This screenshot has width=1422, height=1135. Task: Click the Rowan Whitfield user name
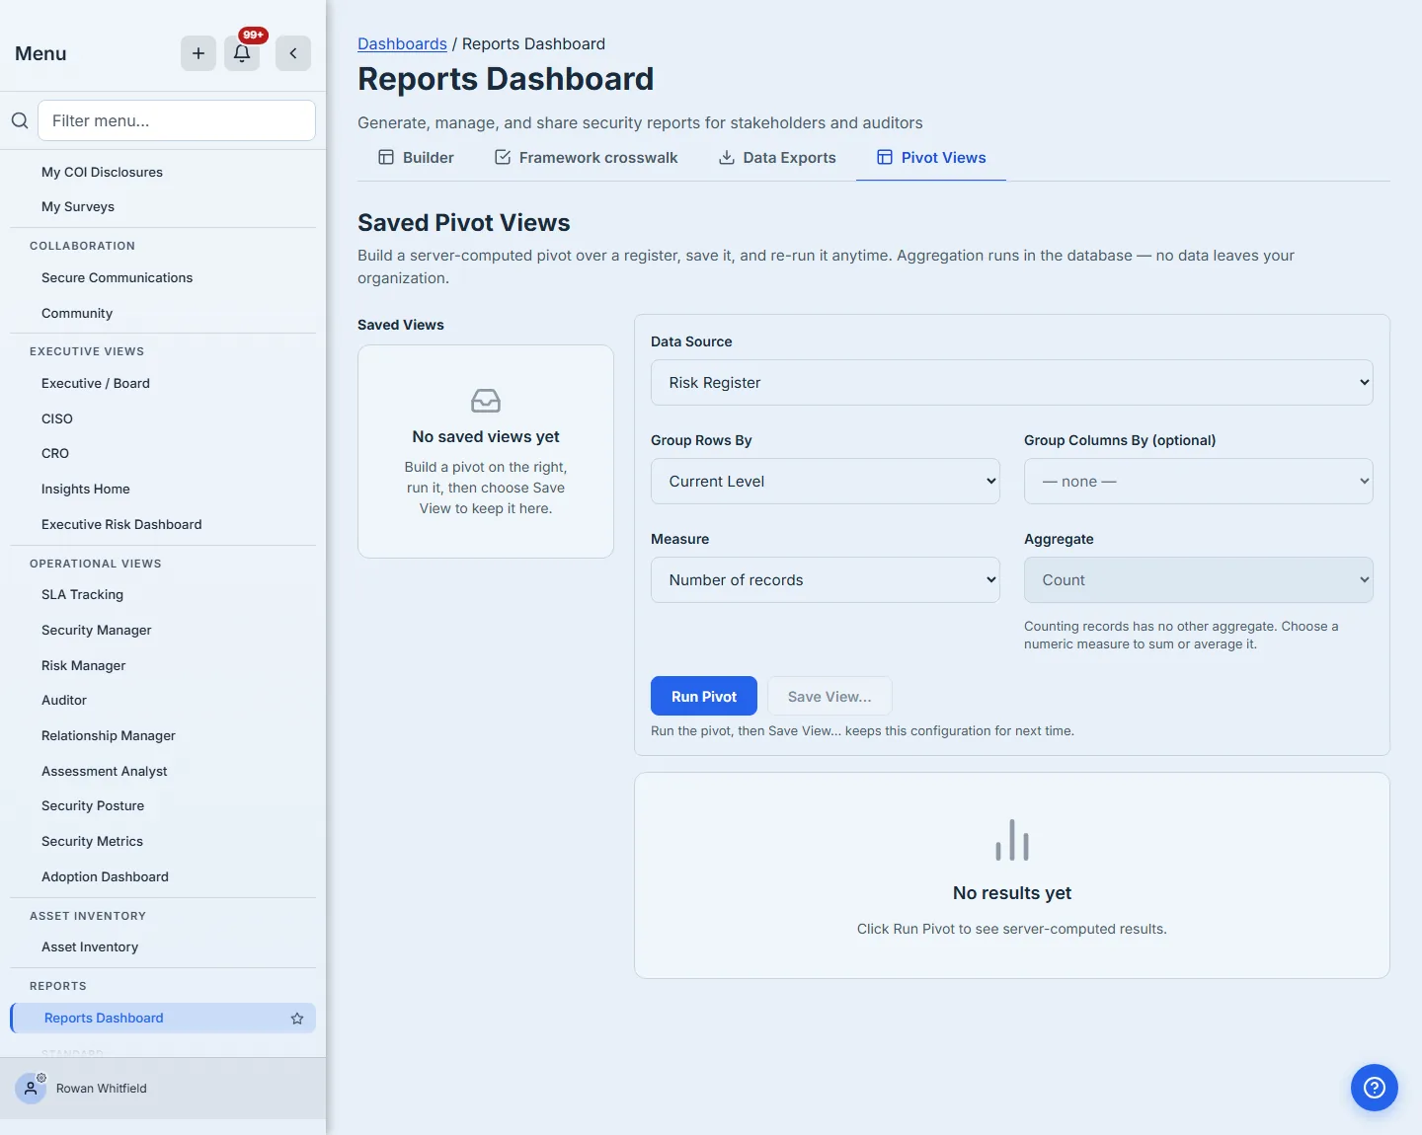[x=102, y=1089]
